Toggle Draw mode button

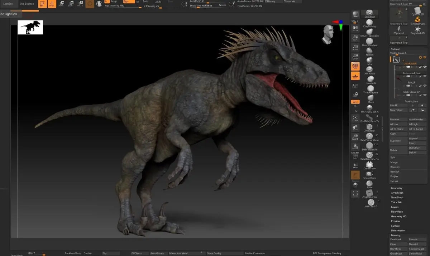tap(51, 4)
